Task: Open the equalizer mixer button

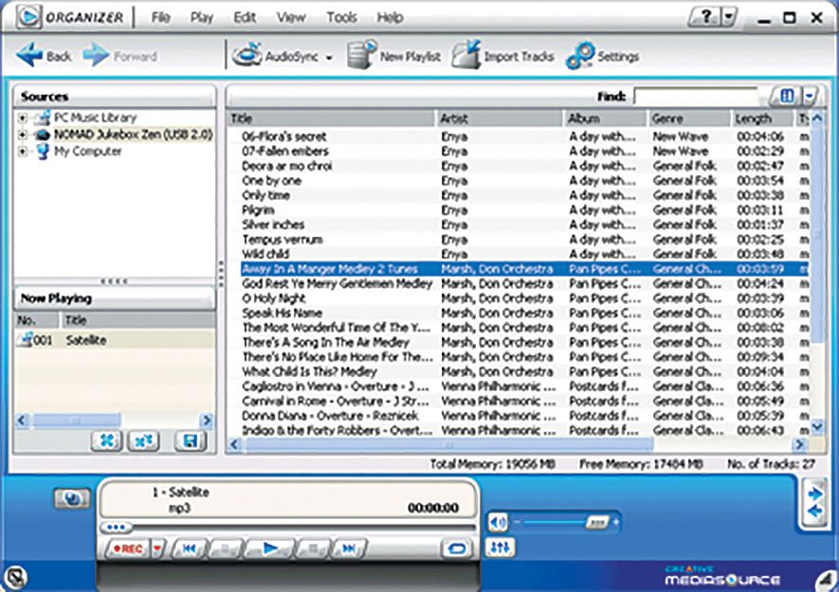Action: (501, 547)
